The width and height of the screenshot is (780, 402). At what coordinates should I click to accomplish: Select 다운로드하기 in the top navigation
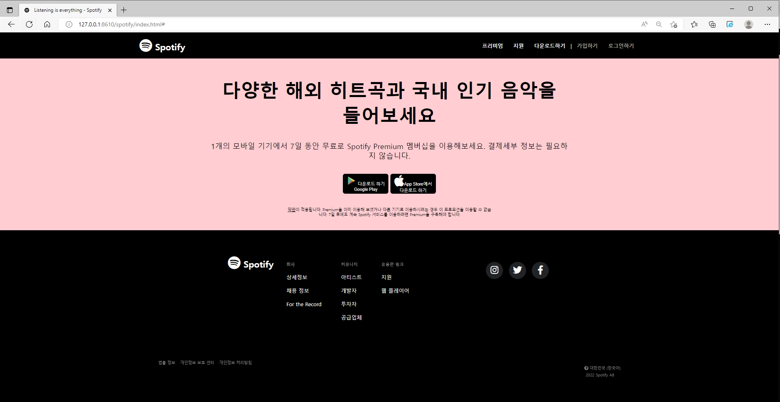pyautogui.click(x=550, y=46)
